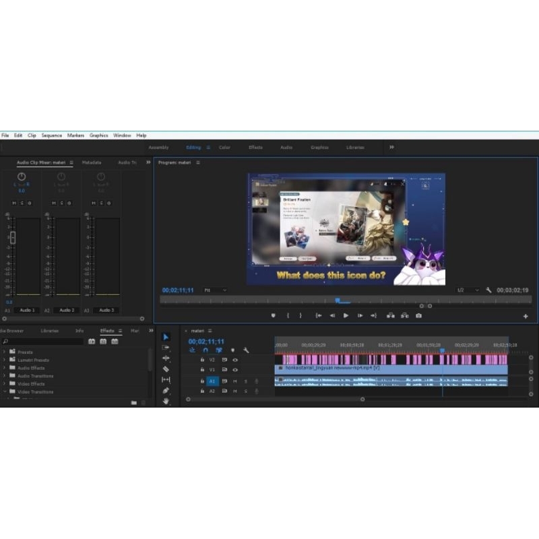Toggle lock on track A1
The width and height of the screenshot is (539, 539).
pyautogui.click(x=203, y=381)
